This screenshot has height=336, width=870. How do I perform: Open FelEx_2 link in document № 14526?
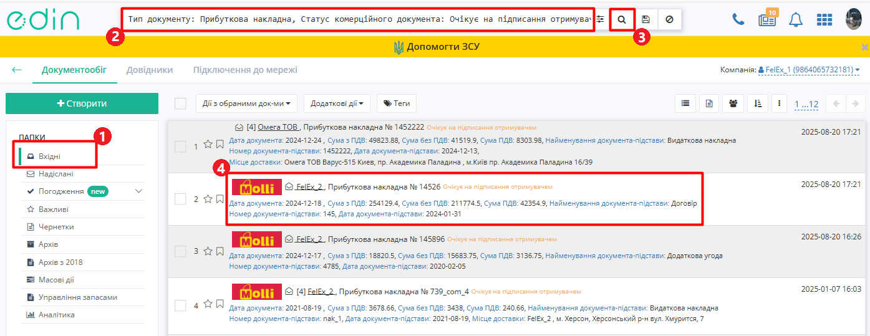coord(310,186)
